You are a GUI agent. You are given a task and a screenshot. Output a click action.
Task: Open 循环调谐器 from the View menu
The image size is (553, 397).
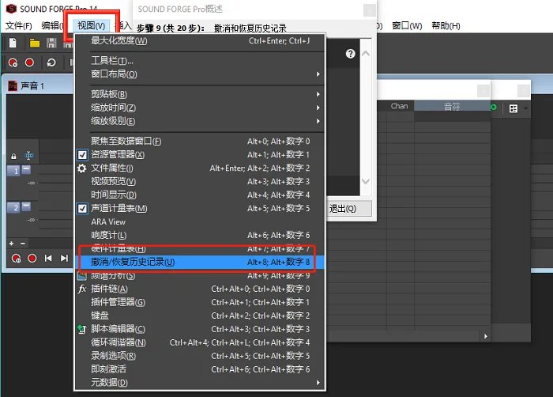coord(200,342)
